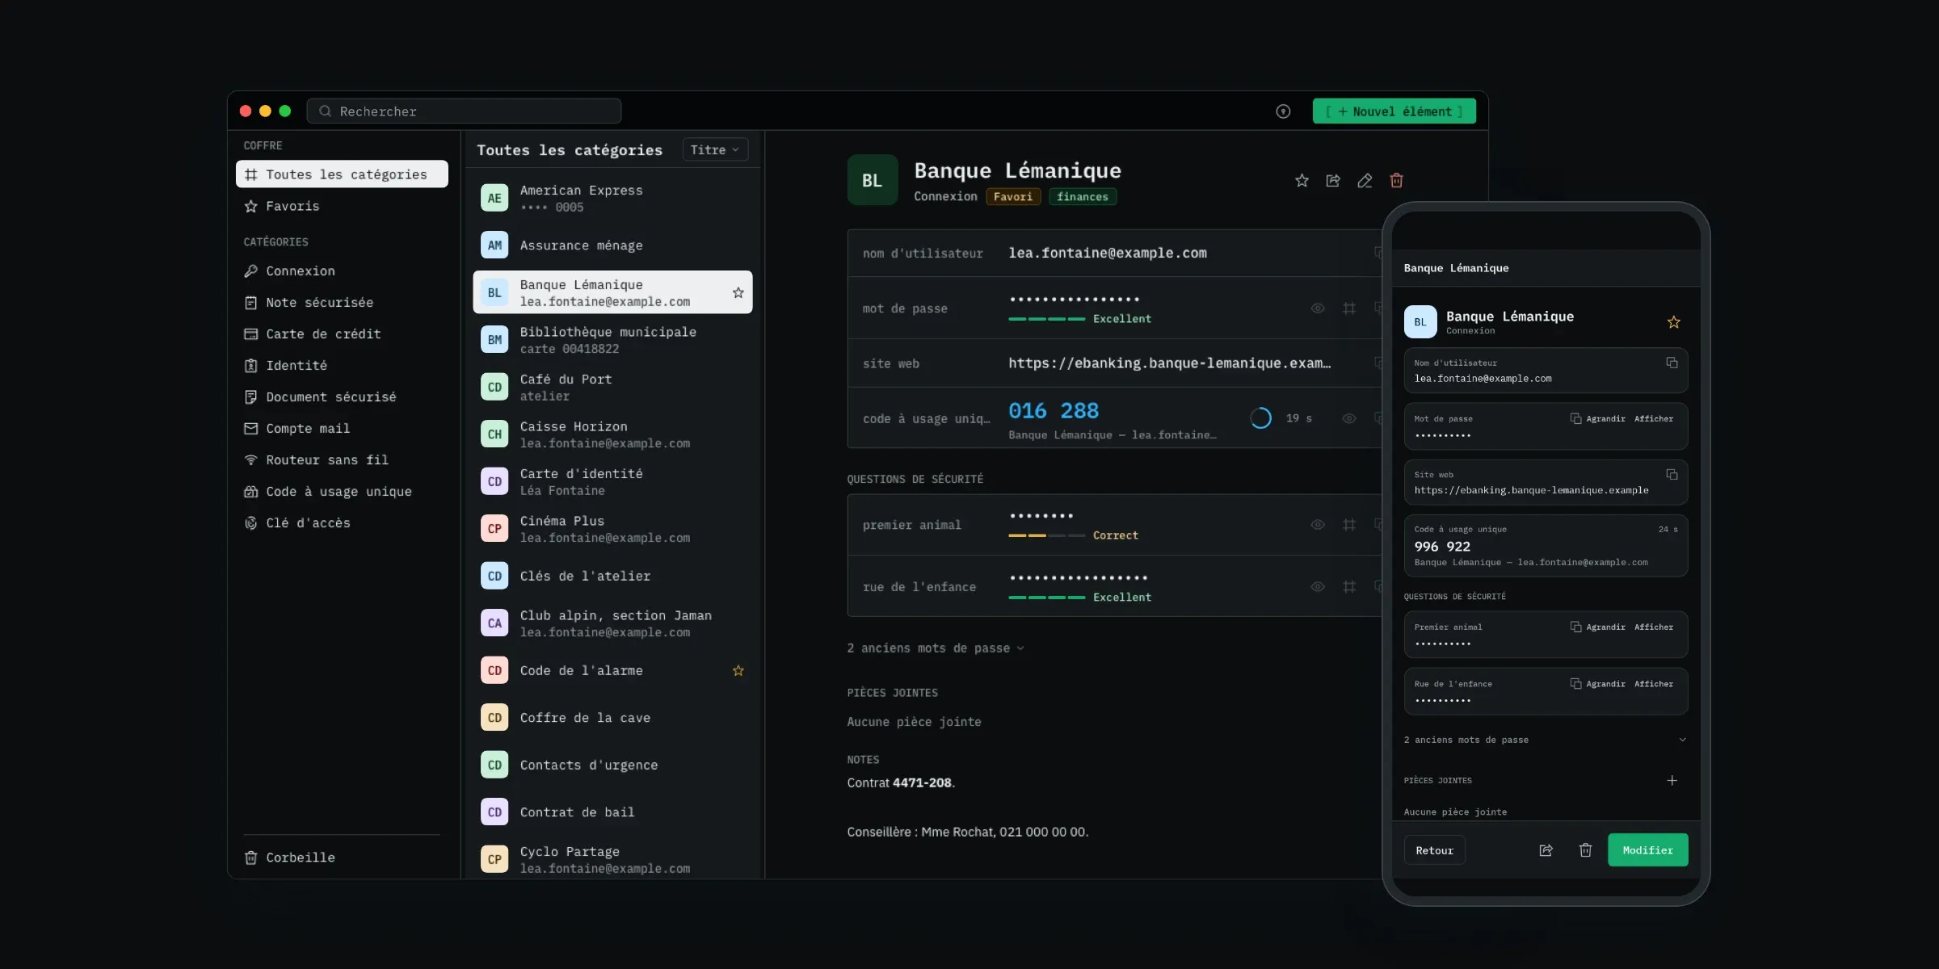Copy mobile Premier animal answer icon

[x=1575, y=627]
